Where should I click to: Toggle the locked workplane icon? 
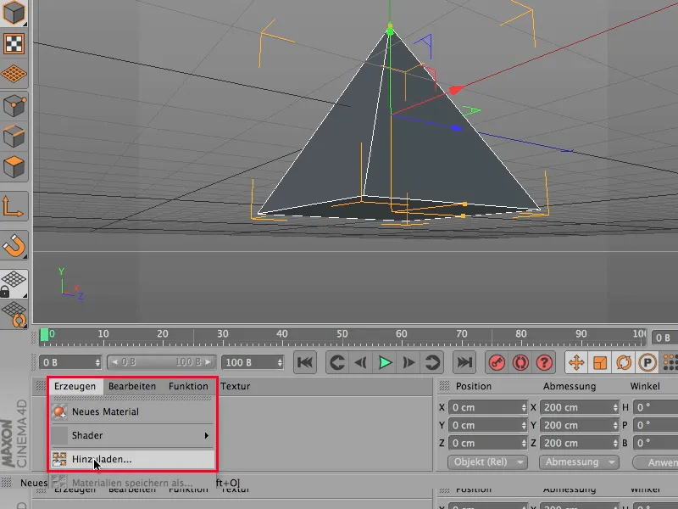(x=14, y=283)
